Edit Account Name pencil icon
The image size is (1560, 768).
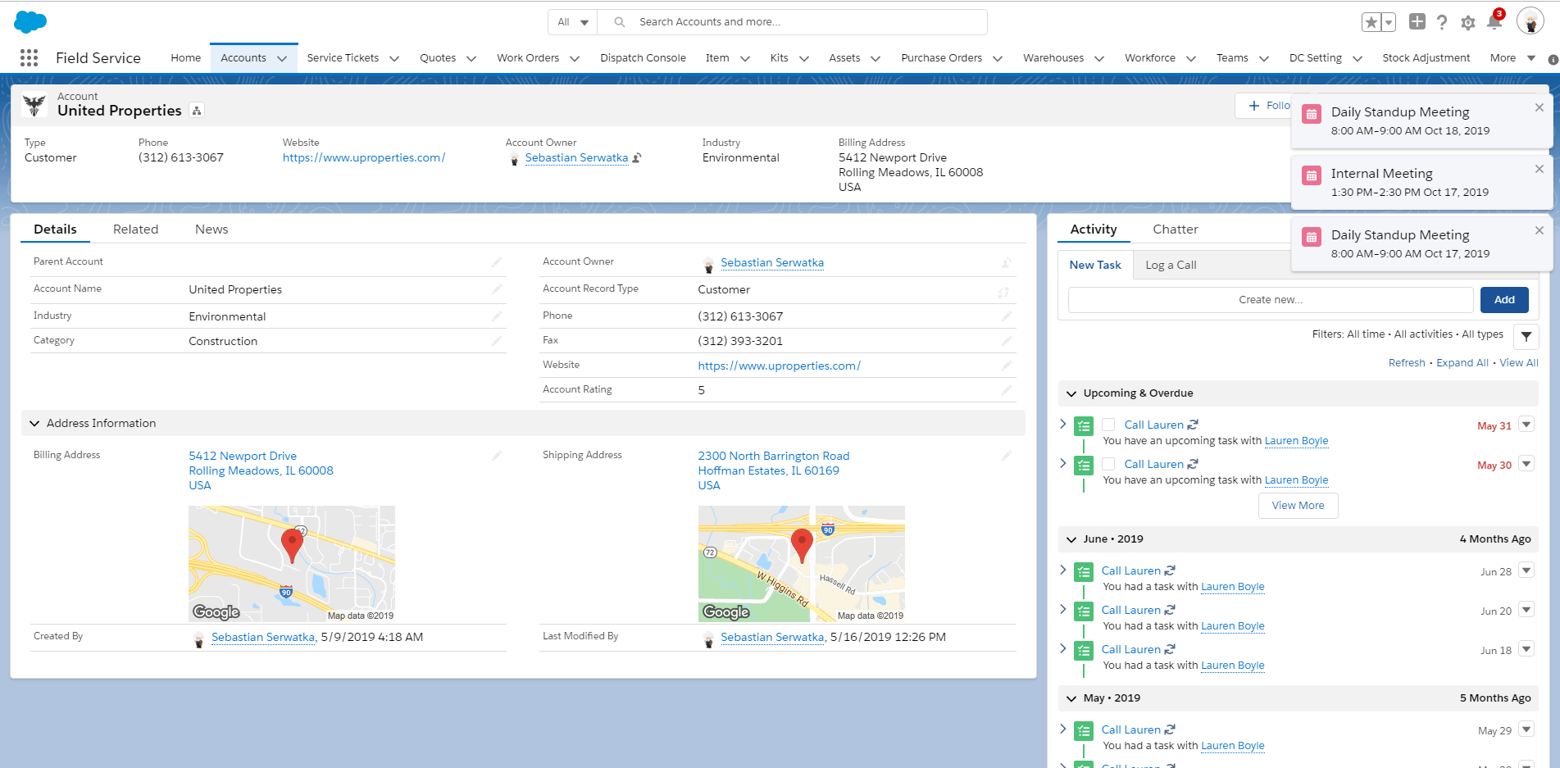pyautogui.click(x=497, y=289)
